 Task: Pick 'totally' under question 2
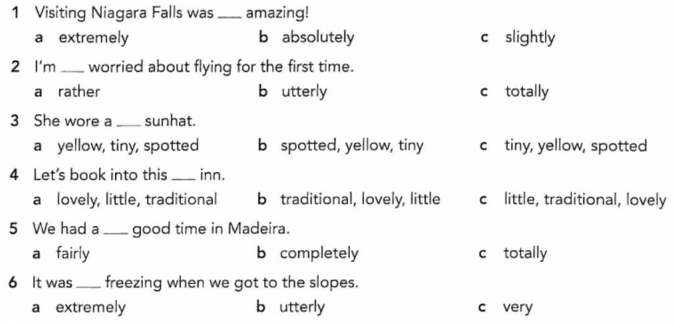point(527,91)
